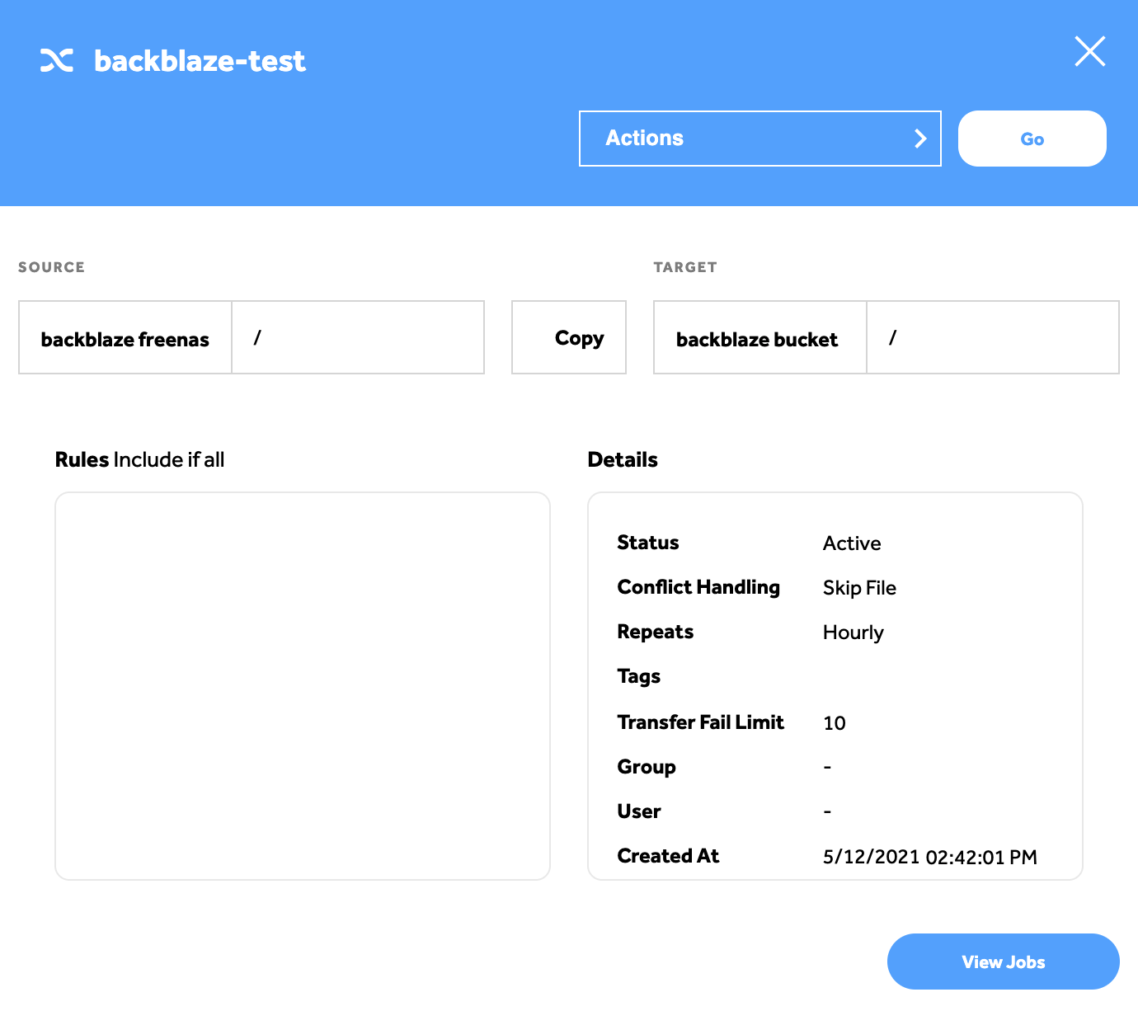Click the SOURCE heading label
This screenshot has width=1138, height=1011.
[51, 267]
